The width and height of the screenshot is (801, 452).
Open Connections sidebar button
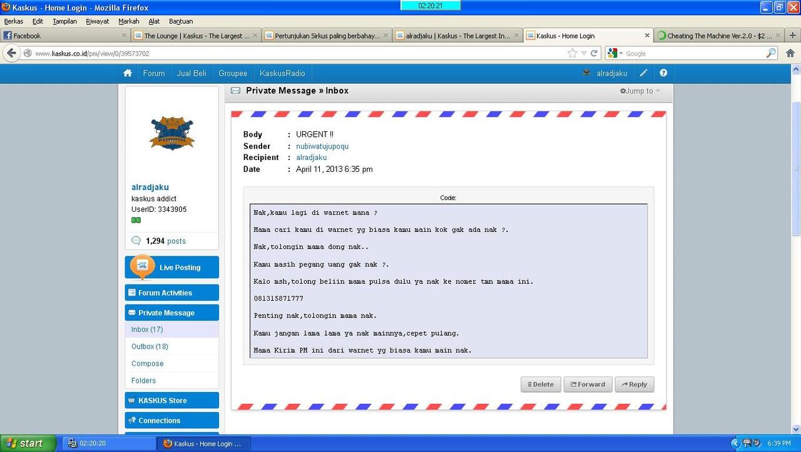pyautogui.click(x=172, y=420)
